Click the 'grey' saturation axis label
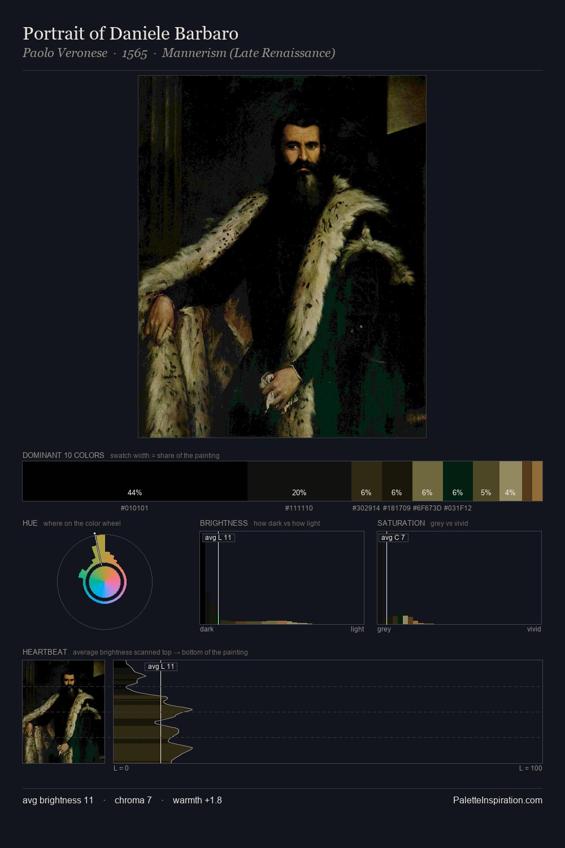This screenshot has width=565, height=848. [x=384, y=629]
